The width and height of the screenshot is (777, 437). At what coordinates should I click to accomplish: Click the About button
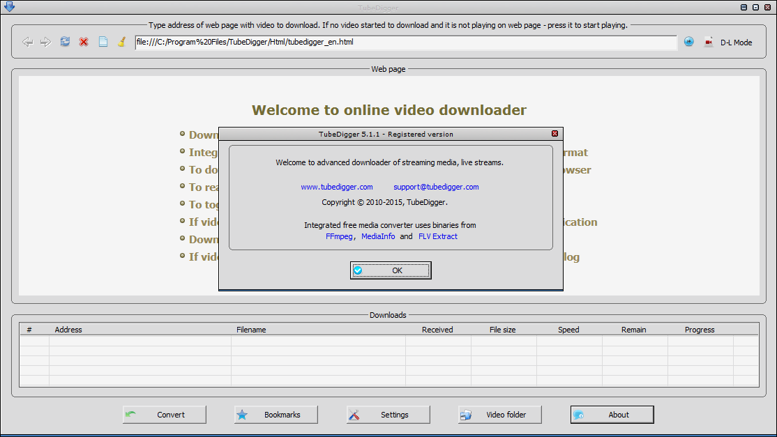(x=612, y=415)
